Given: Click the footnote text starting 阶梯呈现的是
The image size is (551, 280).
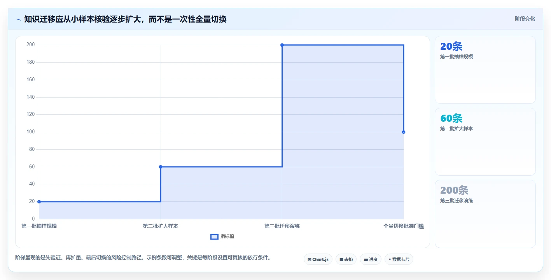Looking at the screenshot, I should pyautogui.click(x=143, y=257).
